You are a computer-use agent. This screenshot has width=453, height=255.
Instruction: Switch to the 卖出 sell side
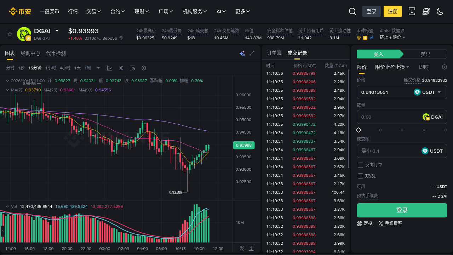(x=425, y=54)
